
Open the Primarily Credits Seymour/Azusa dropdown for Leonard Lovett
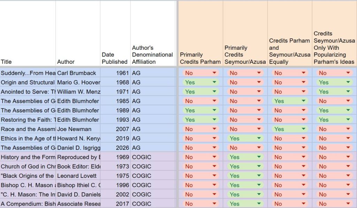[x=258, y=176]
